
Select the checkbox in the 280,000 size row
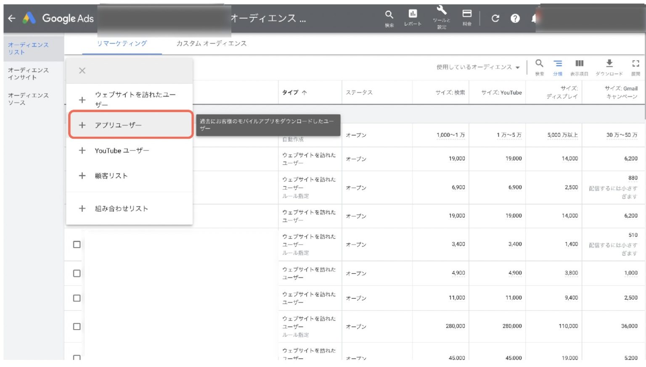(x=77, y=327)
